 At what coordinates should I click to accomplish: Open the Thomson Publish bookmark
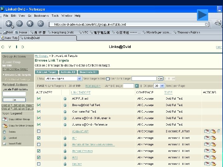187,32
